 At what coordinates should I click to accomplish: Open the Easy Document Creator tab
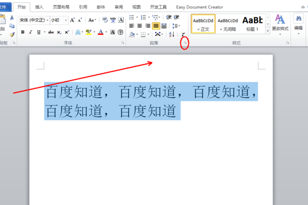pos(200,7)
